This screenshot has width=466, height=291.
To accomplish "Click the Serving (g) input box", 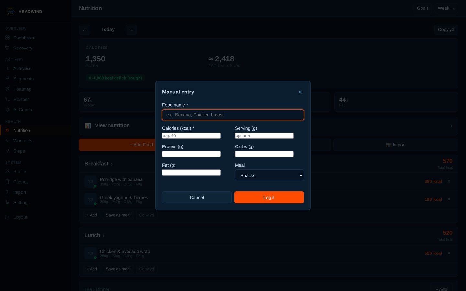I will pos(264,136).
